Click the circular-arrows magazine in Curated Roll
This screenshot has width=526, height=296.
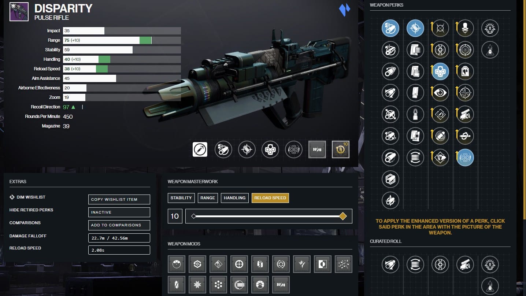pos(415,264)
